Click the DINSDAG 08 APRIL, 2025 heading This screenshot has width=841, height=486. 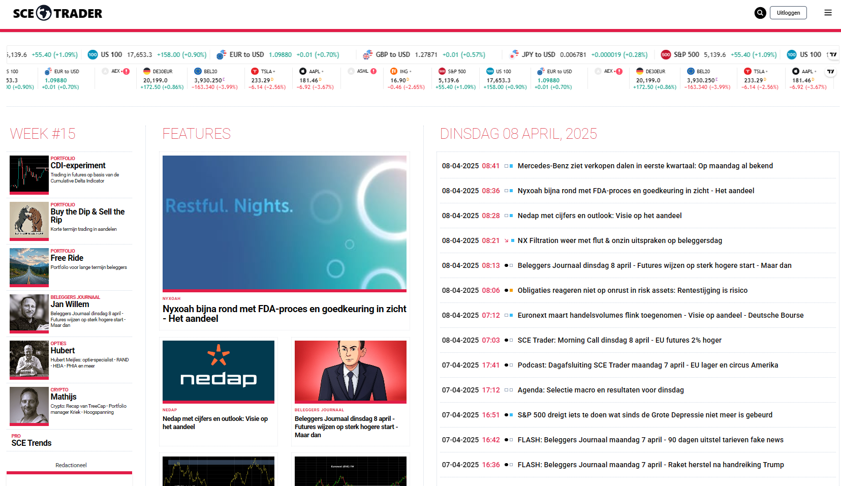[x=518, y=134]
